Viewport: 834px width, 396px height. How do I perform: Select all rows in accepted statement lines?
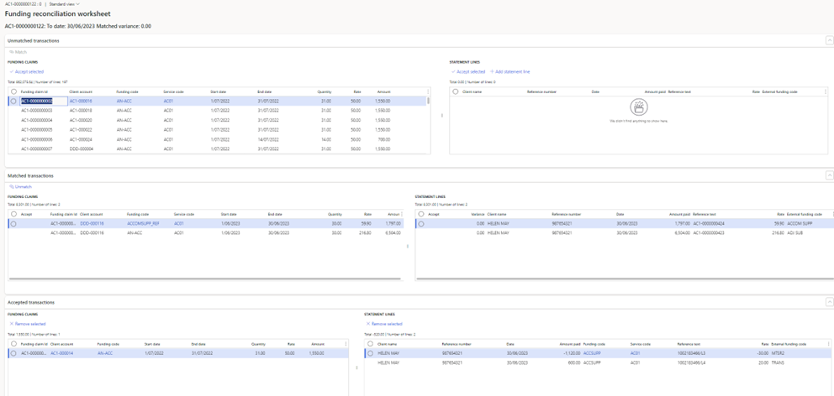tap(370, 344)
